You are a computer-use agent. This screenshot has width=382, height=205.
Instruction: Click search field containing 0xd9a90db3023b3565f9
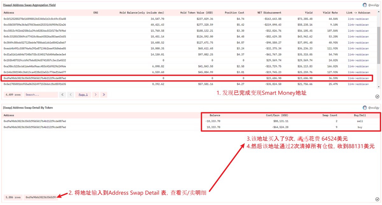tap(41, 197)
